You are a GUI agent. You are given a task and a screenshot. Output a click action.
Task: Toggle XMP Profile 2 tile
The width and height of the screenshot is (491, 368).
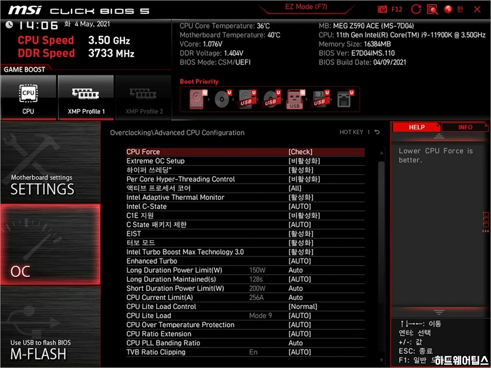[144, 97]
